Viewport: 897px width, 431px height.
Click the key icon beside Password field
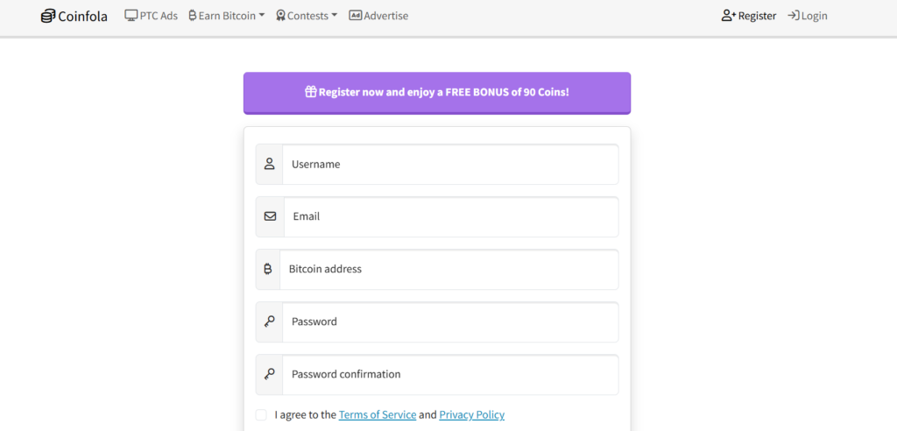270,321
